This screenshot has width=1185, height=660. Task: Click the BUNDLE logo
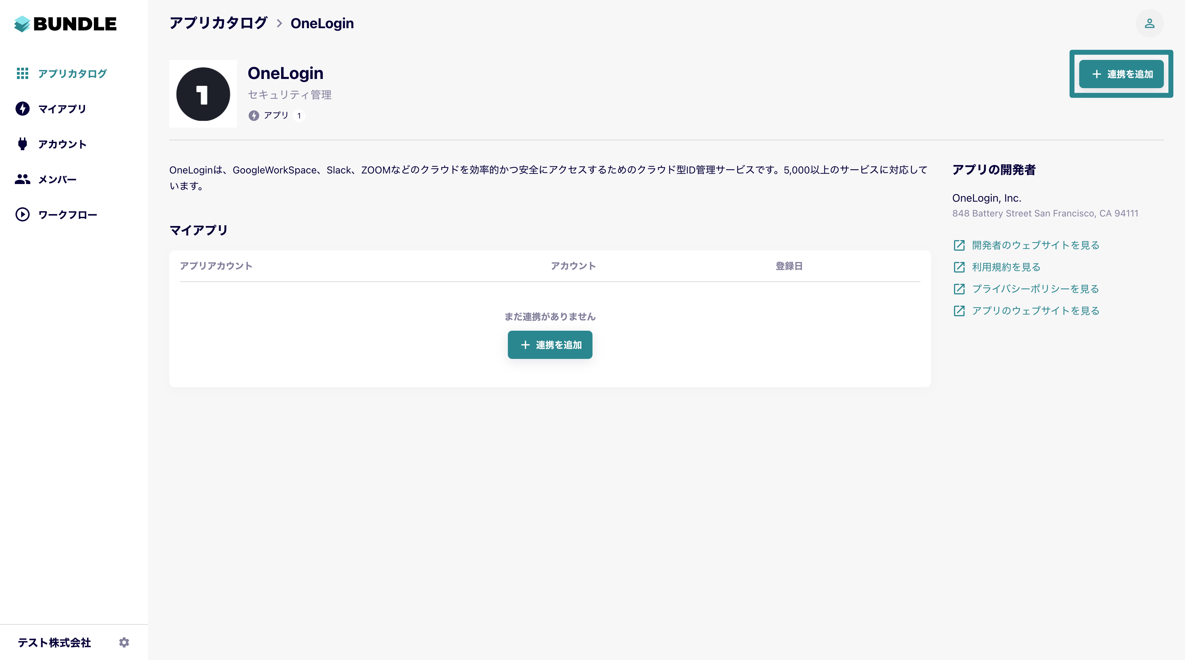pyautogui.click(x=65, y=24)
